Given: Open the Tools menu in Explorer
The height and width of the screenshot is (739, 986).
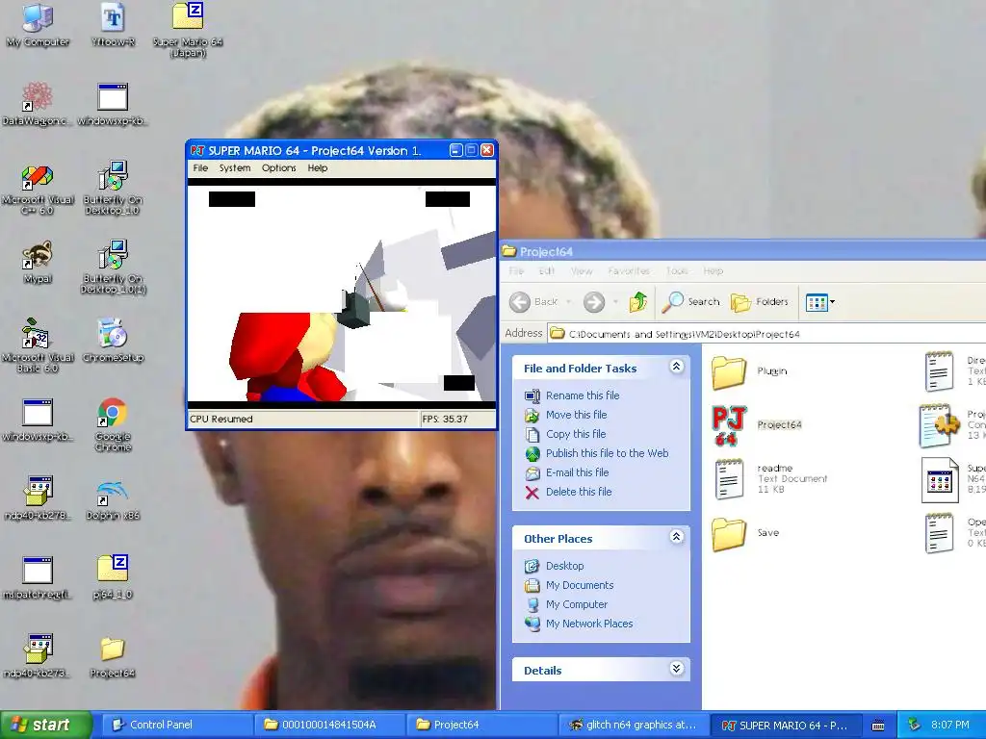Looking at the screenshot, I should coord(677,270).
